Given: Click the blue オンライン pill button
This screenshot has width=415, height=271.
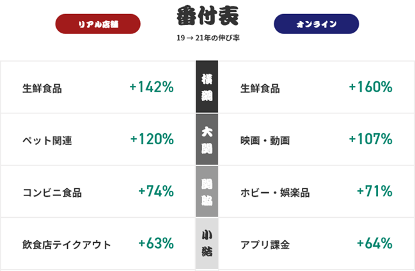Looking at the screenshot, I should 317,24.
